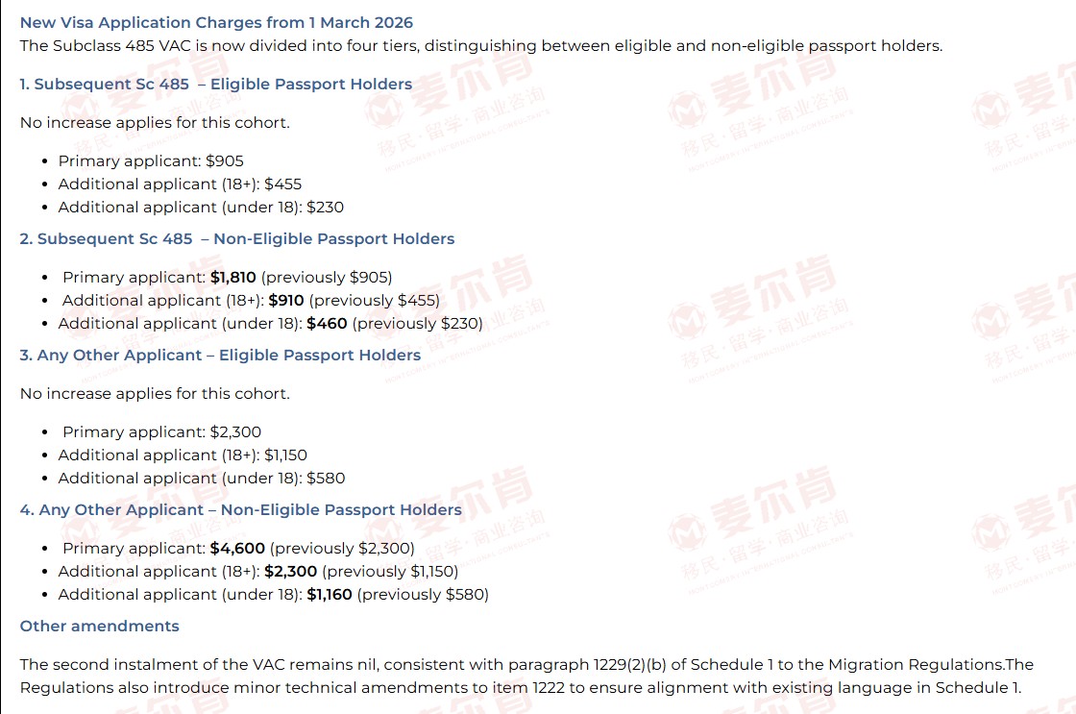Click the bold $1,160 under-18 amount
The width and height of the screenshot is (1076, 714).
(330, 594)
